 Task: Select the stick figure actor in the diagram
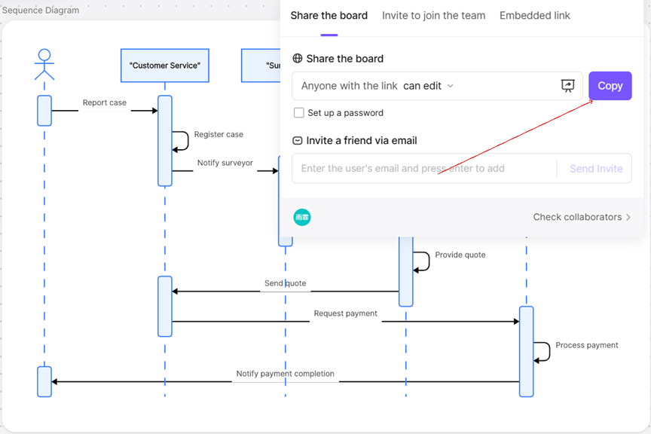pos(44,65)
